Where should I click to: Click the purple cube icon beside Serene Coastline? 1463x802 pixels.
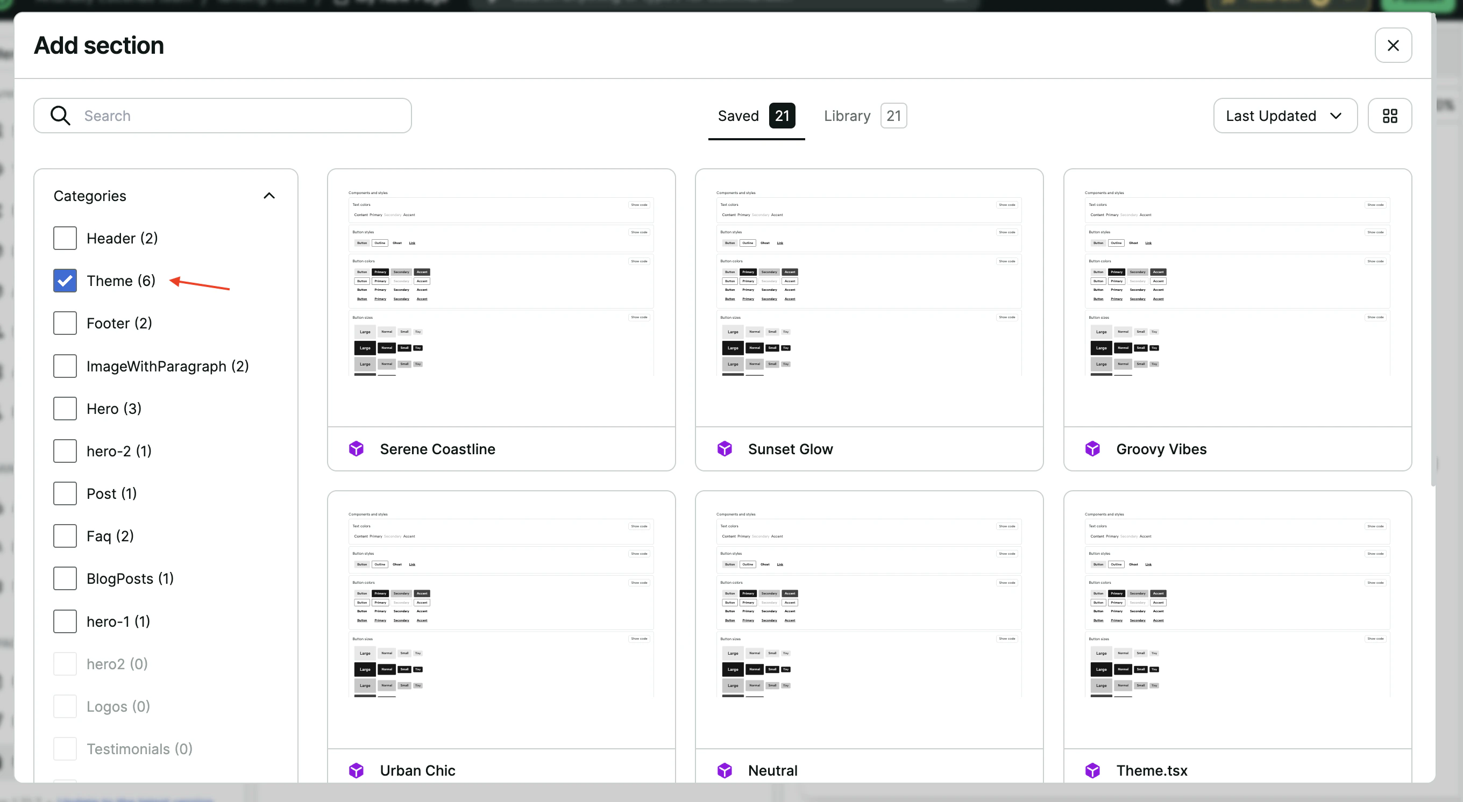point(356,448)
